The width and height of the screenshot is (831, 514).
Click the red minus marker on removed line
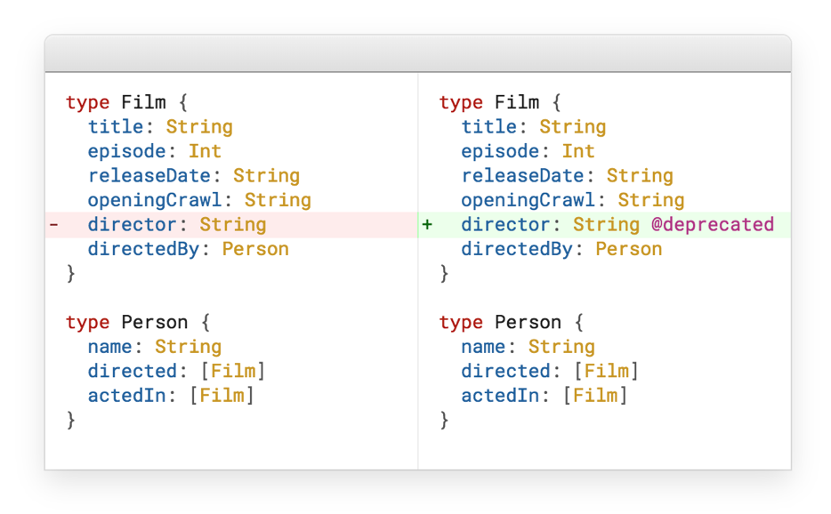click(x=53, y=225)
